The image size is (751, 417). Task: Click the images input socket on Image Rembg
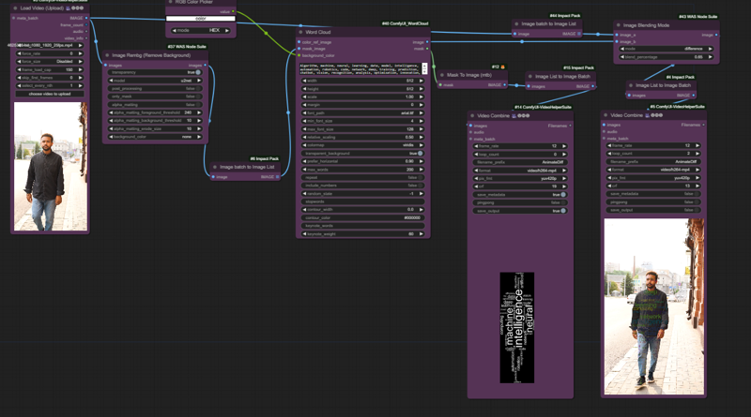(106, 65)
